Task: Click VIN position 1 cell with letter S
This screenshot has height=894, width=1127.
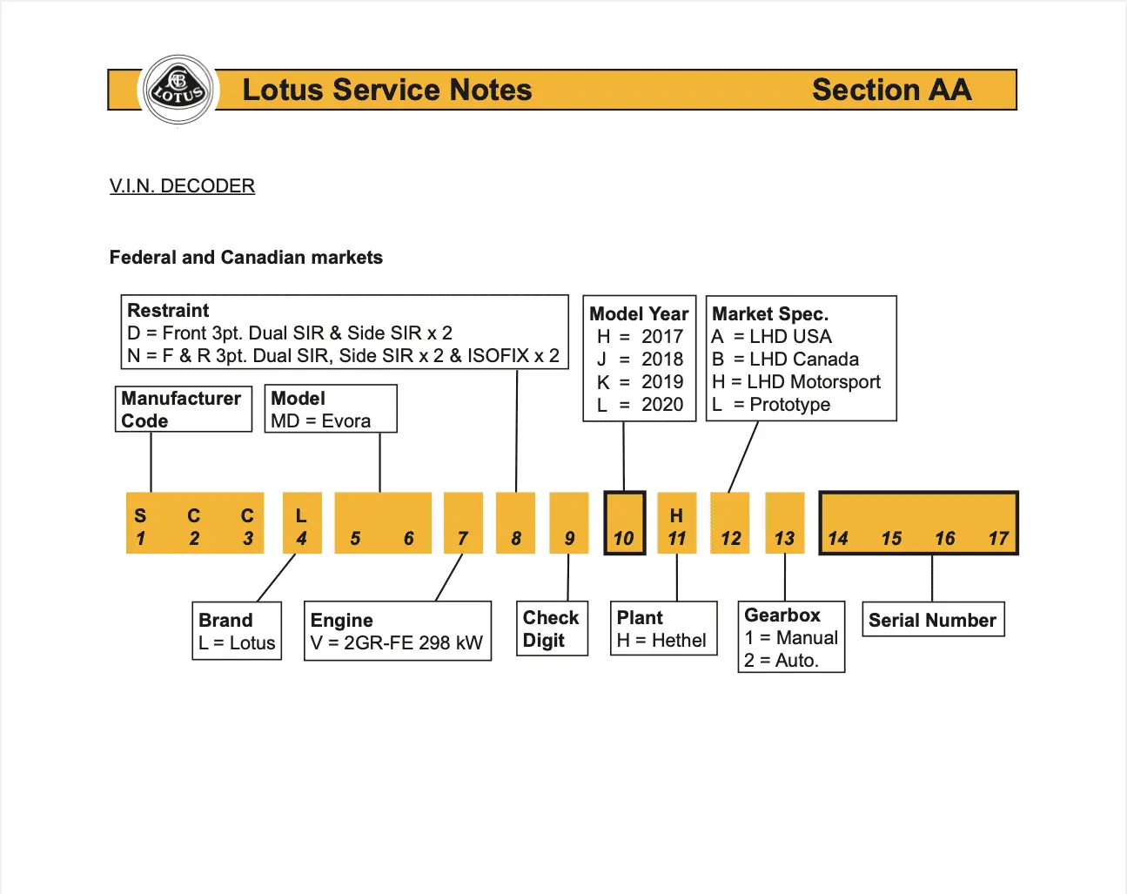Action: [x=140, y=525]
